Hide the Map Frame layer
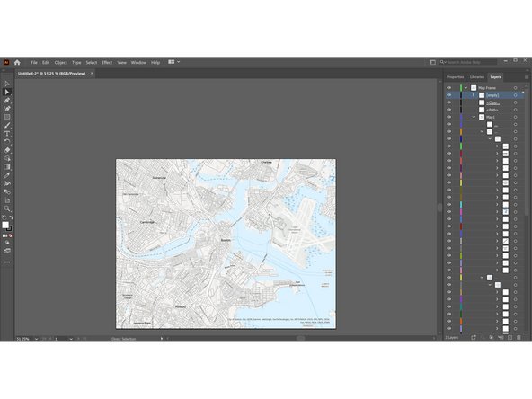The width and height of the screenshot is (532, 399). (449, 88)
